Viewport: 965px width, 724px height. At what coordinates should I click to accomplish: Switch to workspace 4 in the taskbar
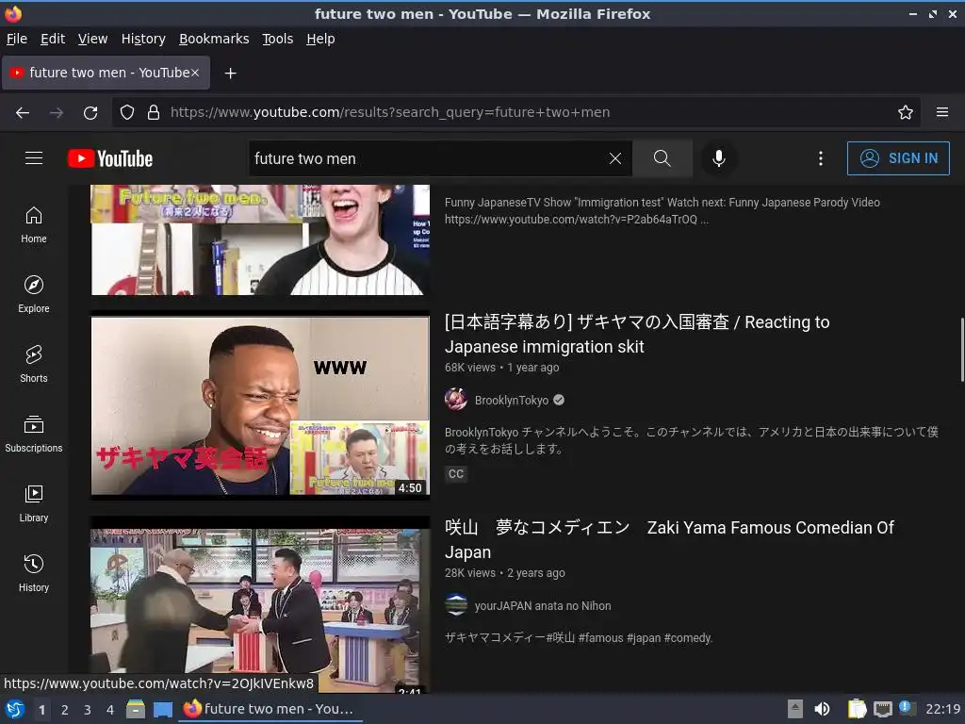110,710
